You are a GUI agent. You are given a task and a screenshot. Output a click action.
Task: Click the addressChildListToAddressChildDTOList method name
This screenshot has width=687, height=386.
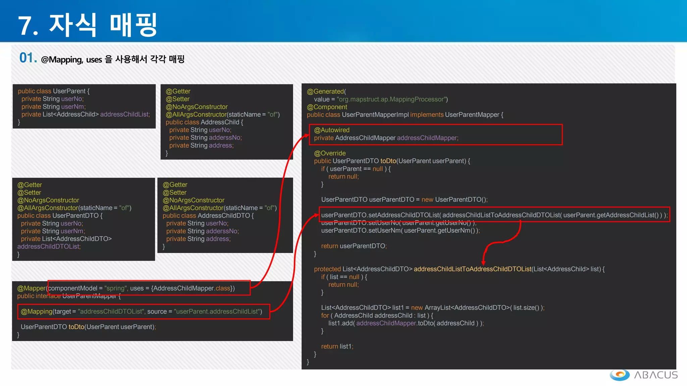[472, 269]
